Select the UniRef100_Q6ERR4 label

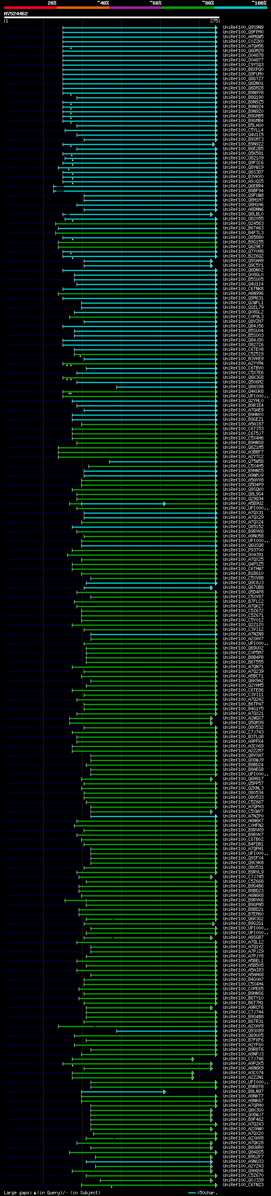(x=243, y=186)
